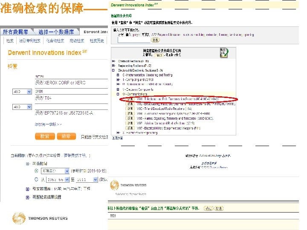
Task: Click the Thomson Reuters logo in the right page
Action: 128,185
